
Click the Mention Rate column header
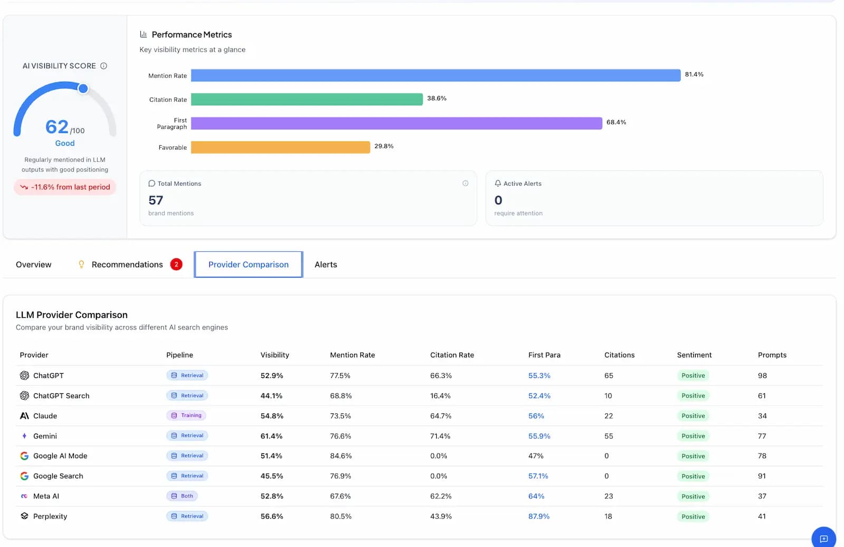tap(352, 355)
